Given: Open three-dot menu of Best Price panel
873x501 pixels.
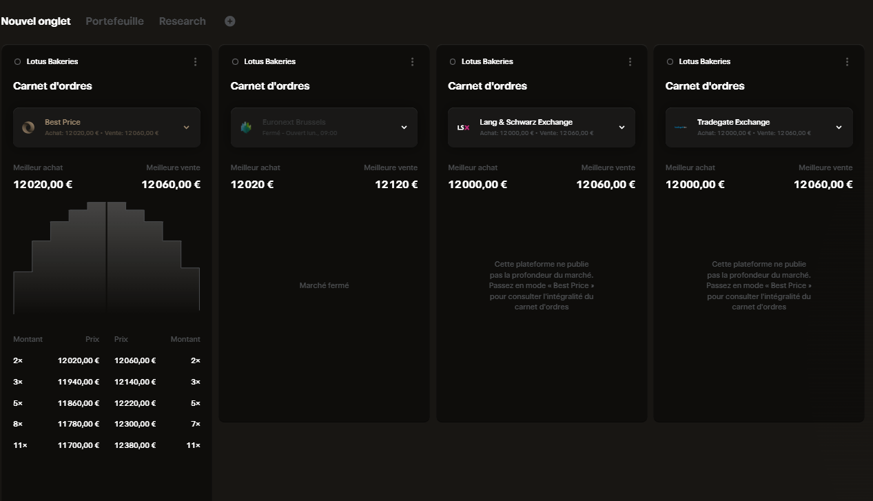Looking at the screenshot, I should point(195,61).
